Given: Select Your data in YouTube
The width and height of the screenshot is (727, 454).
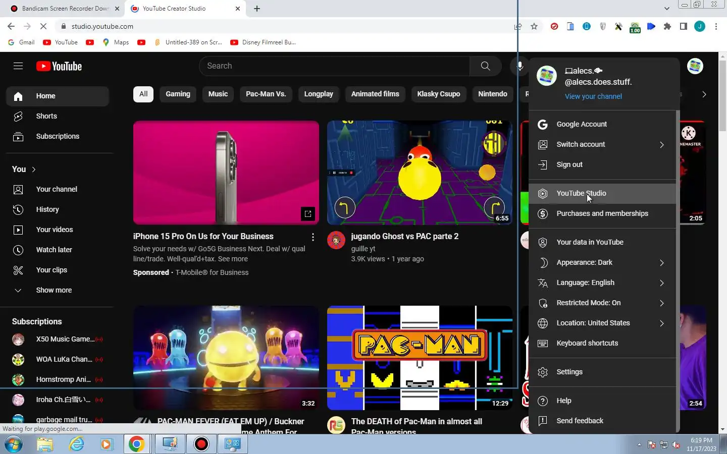Looking at the screenshot, I should click(602, 242).
